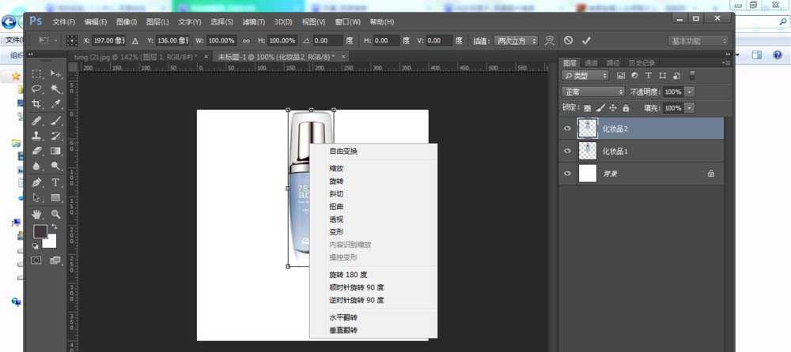This screenshot has width=791, height=352.
Task: Open the 不透明度 opacity slider arrow
Action: 690,92
